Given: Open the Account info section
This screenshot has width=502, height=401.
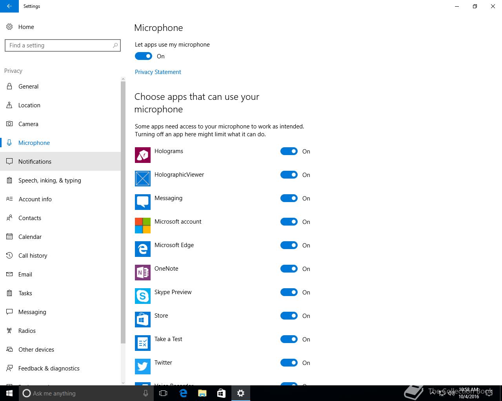Looking at the screenshot, I should point(60,199).
